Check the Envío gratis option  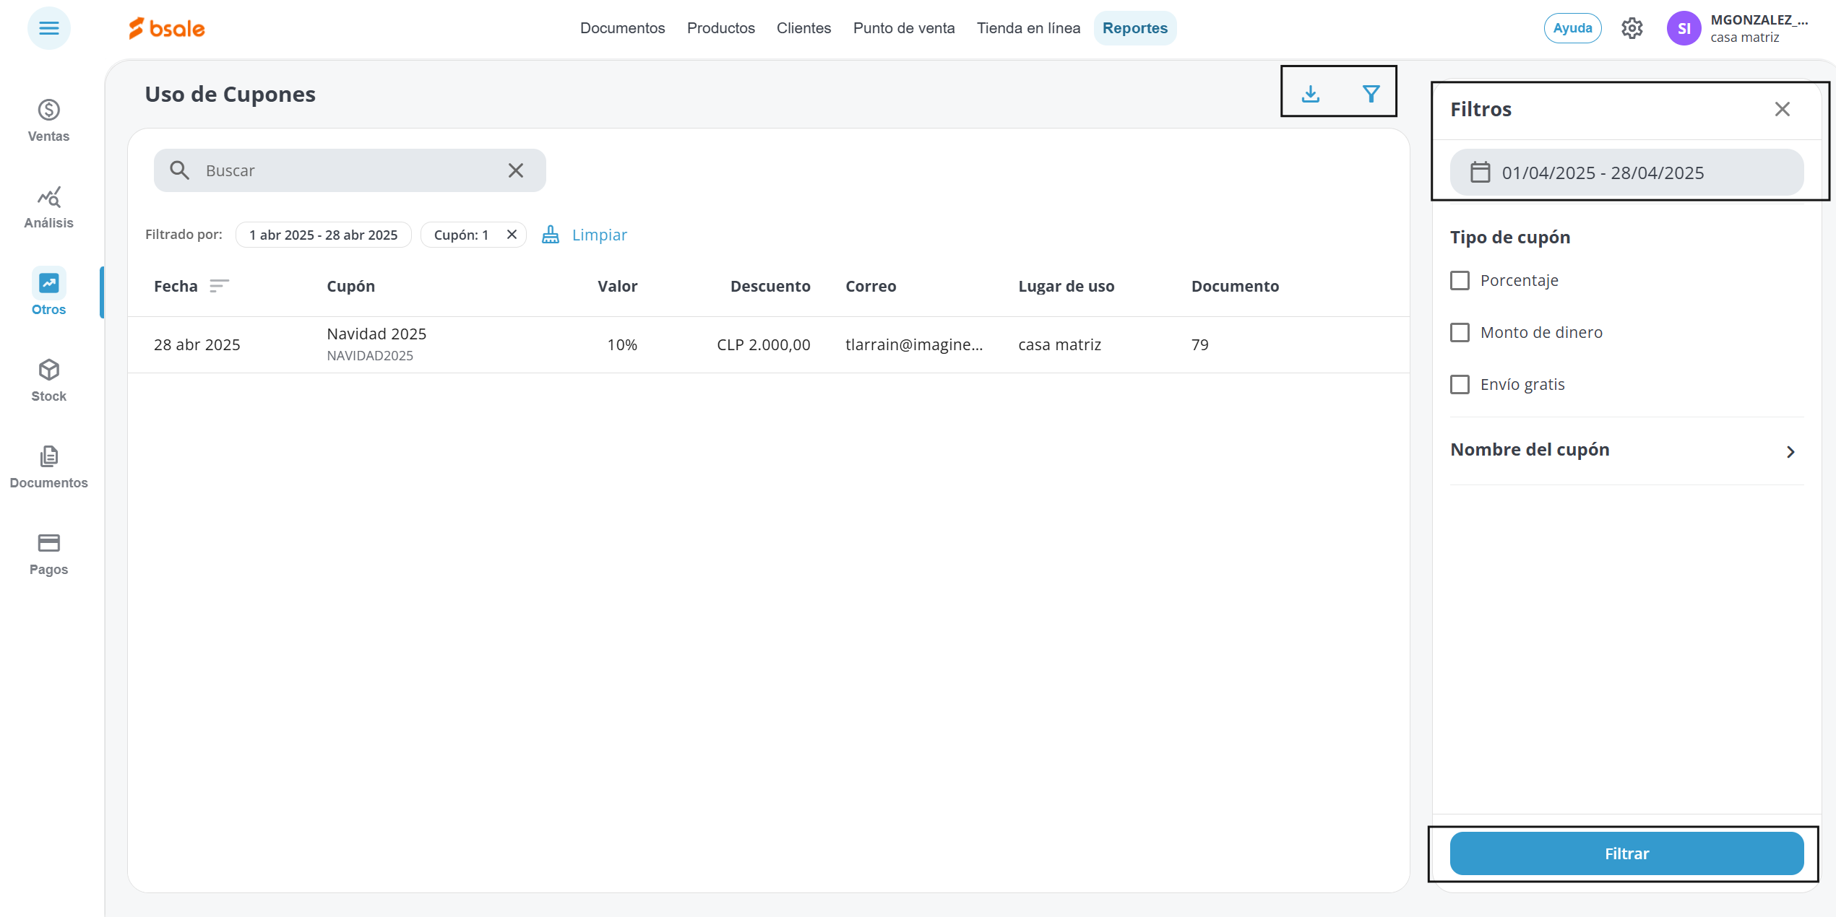coord(1460,384)
